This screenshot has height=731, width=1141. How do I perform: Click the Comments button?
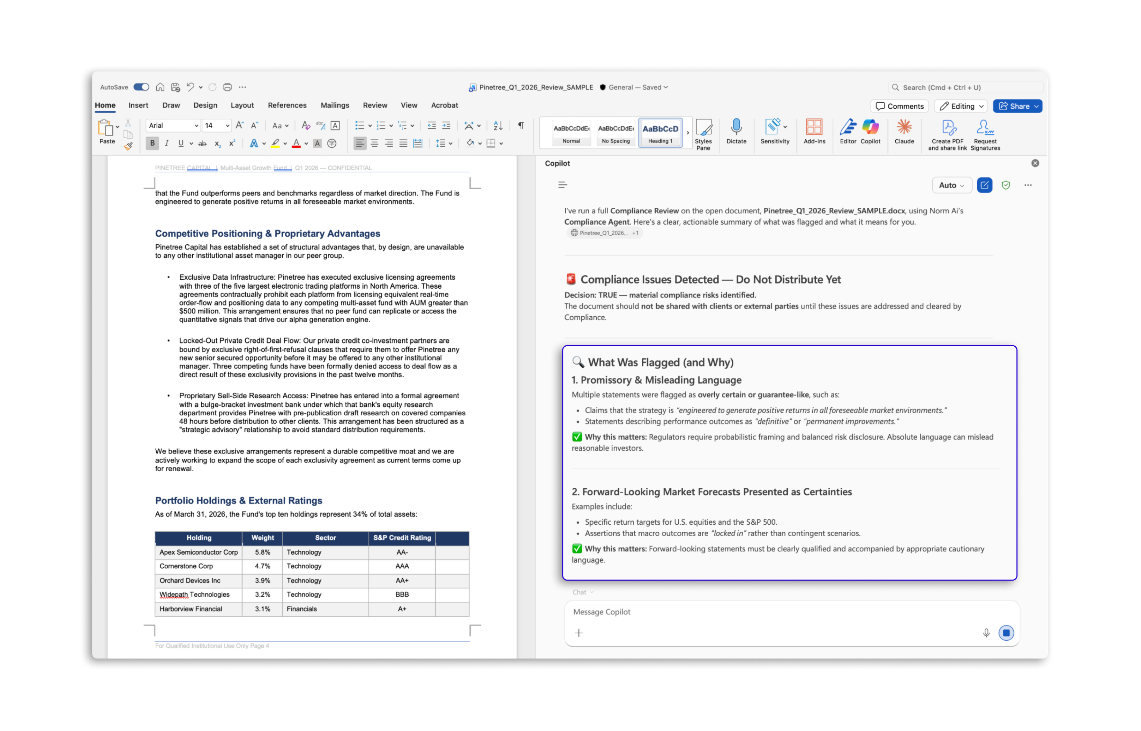click(899, 106)
